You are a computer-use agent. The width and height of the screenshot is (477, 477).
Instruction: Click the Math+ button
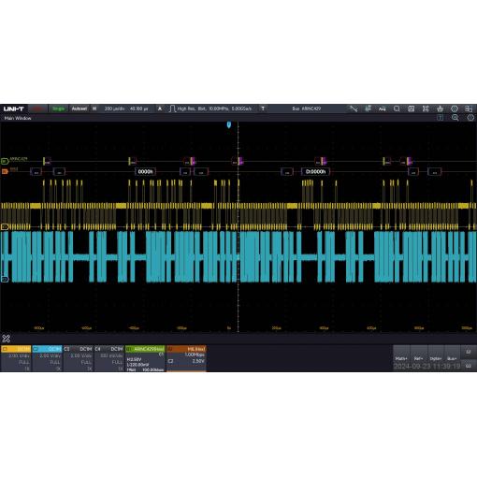click(401, 358)
